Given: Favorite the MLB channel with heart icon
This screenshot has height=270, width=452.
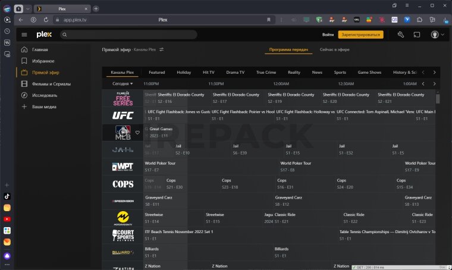Looking at the screenshot, I should point(137,132).
